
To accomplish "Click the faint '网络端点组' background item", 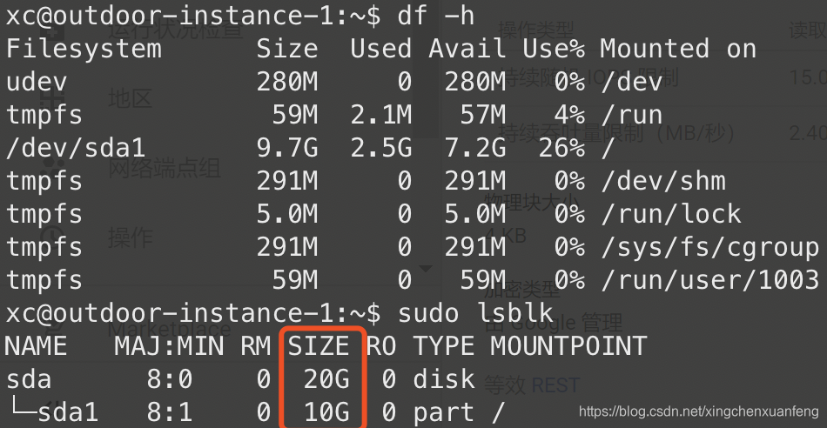I will pyautogui.click(x=165, y=167).
